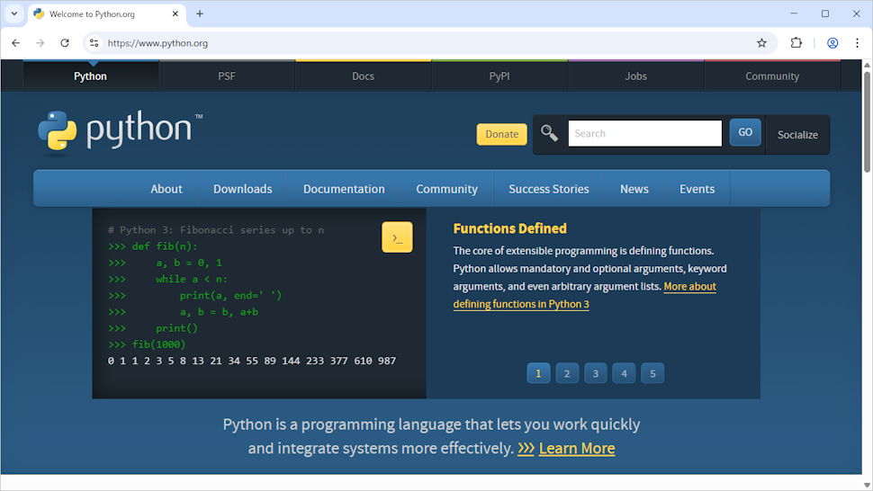Click the magnifying glass search icon
Image resolution: width=873 pixels, height=491 pixels.
pyautogui.click(x=549, y=133)
